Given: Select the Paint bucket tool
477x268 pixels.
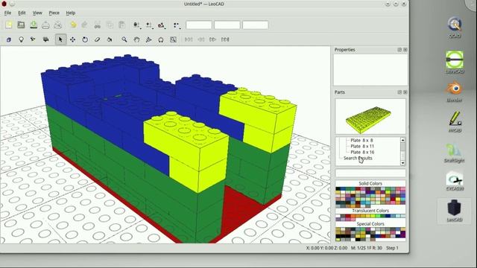Looking at the screenshot, I should 110,39.
